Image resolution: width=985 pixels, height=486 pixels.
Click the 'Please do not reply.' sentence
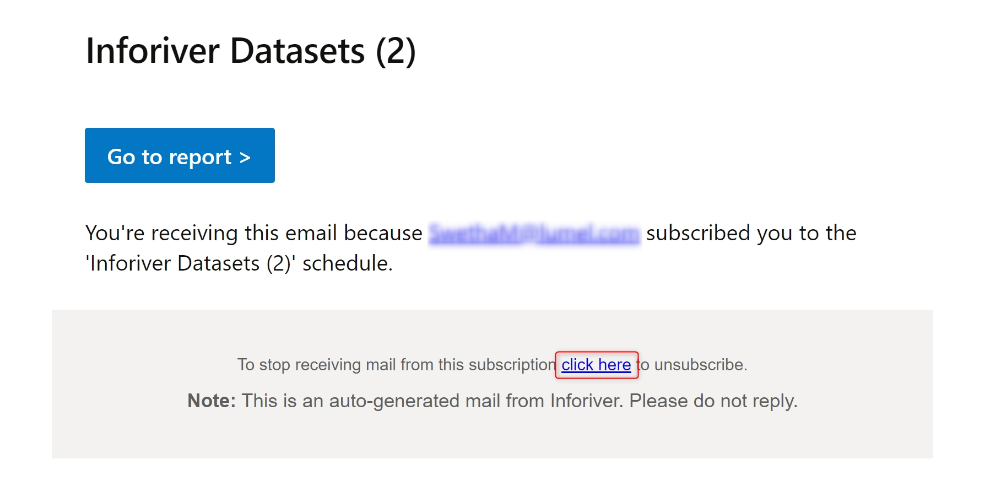(713, 401)
